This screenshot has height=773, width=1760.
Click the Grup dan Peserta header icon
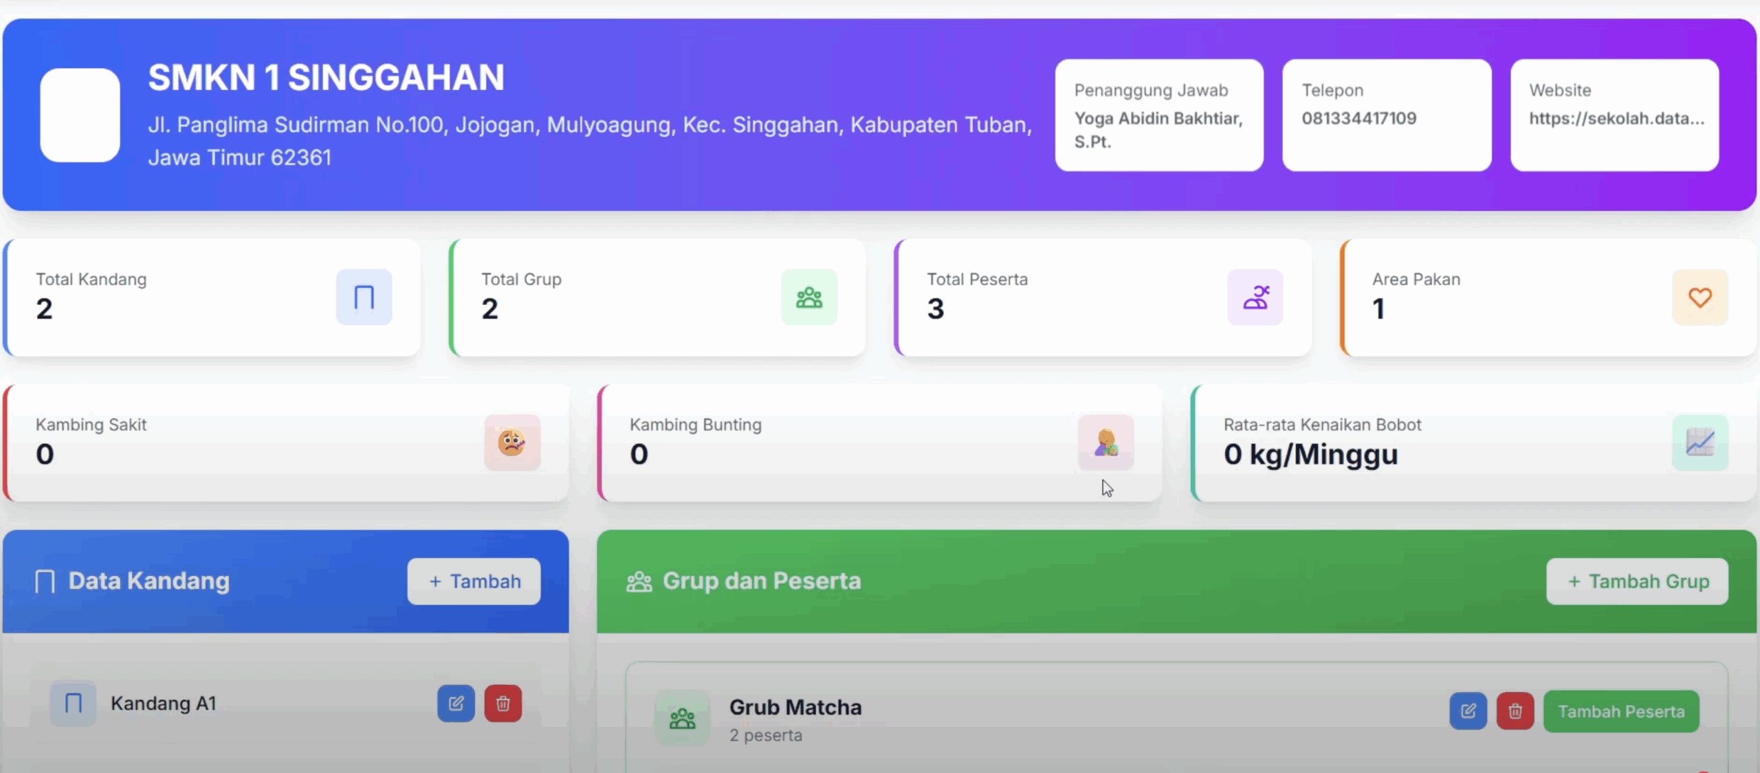click(639, 581)
